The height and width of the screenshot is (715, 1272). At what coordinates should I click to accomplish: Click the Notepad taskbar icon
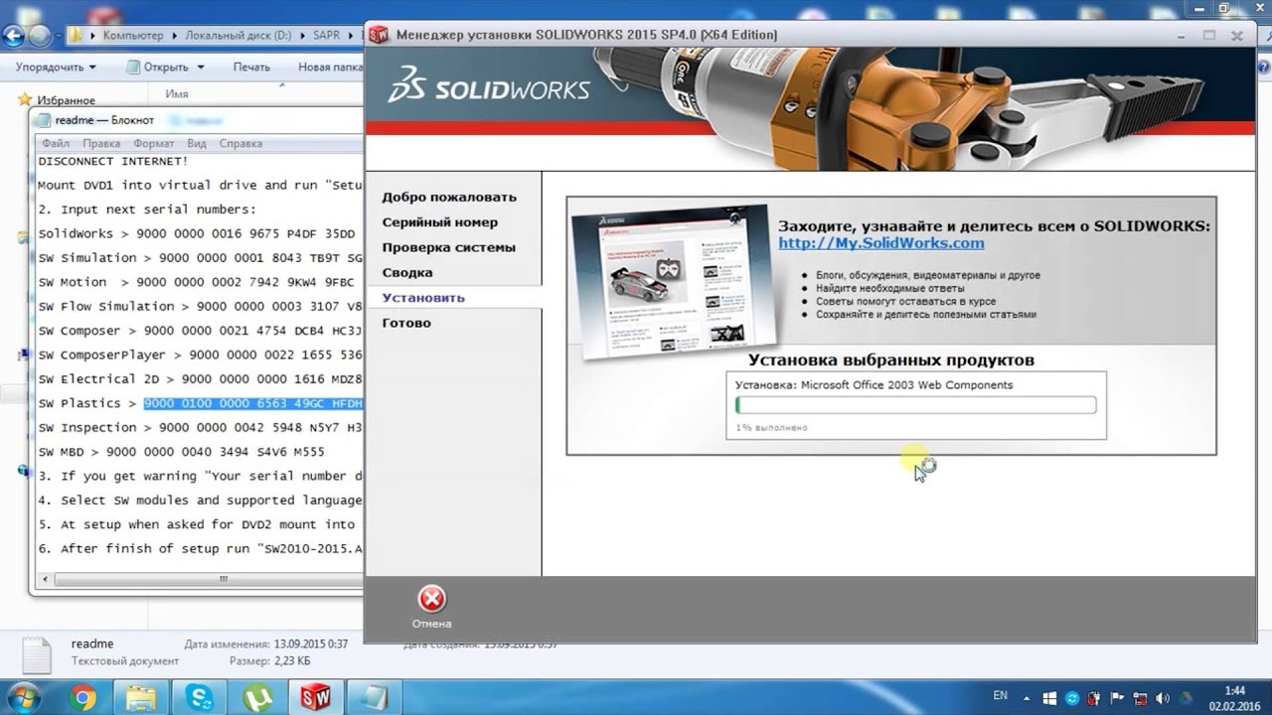click(375, 698)
